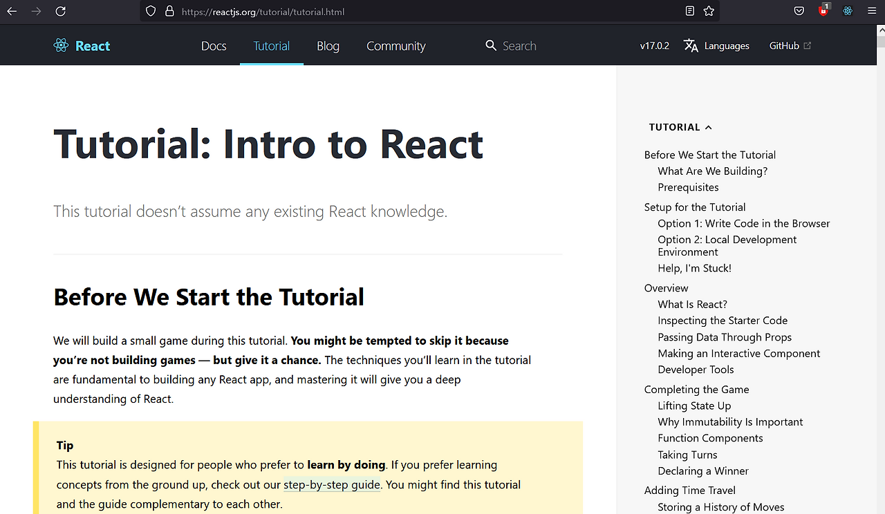This screenshot has width=885, height=514.
Task: Click the main heading Tutorial: Intro to React
Action: tap(268, 144)
